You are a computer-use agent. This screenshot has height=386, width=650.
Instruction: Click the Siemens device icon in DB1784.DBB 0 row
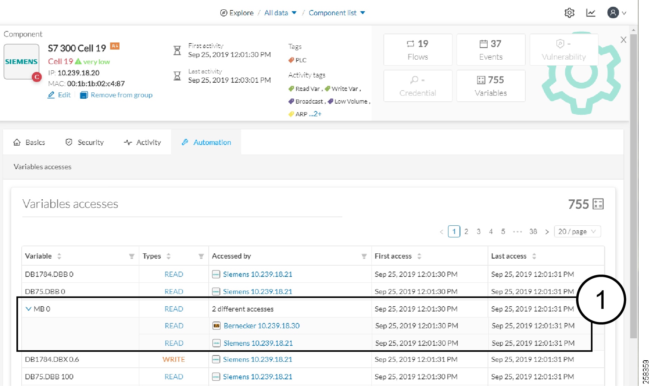click(216, 274)
